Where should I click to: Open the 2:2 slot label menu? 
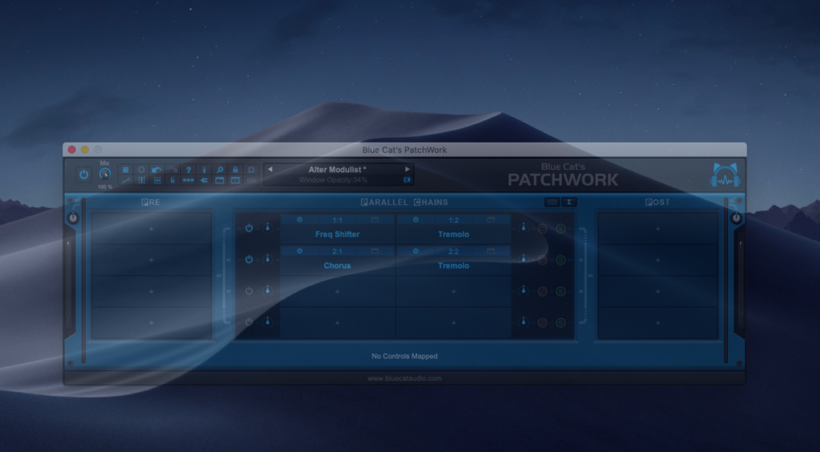pos(453,252)
